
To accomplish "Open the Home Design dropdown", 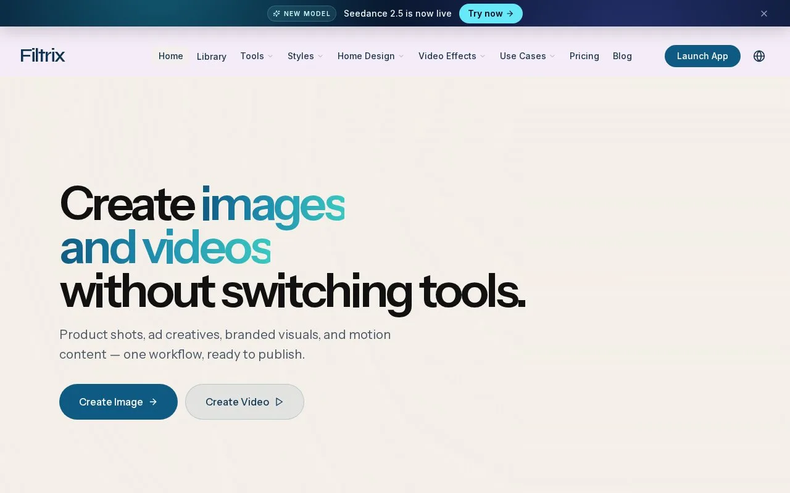I will [x=371, y=56].
